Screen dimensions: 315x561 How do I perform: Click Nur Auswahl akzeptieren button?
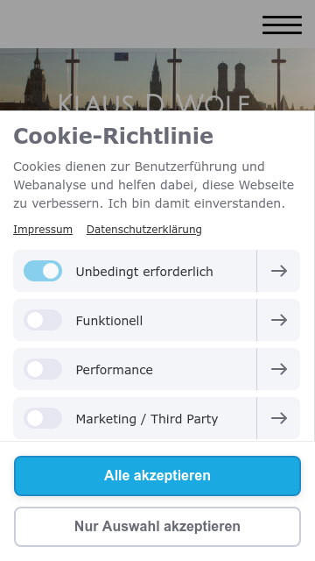tap(157, 527)
